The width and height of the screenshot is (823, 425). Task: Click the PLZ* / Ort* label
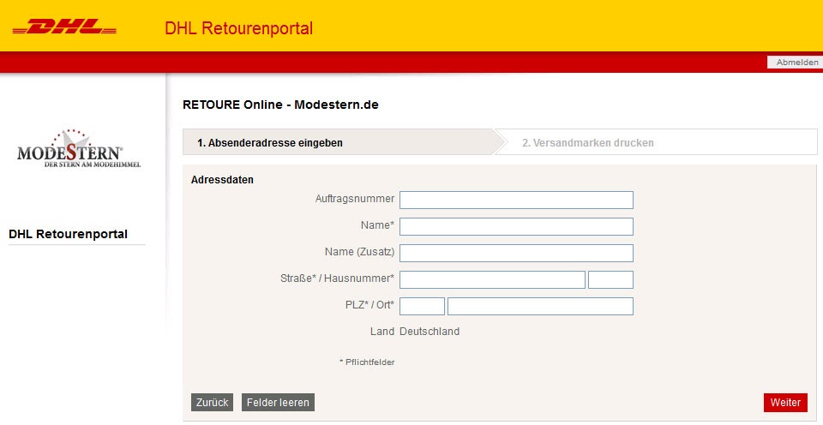(x=369, y=305)
